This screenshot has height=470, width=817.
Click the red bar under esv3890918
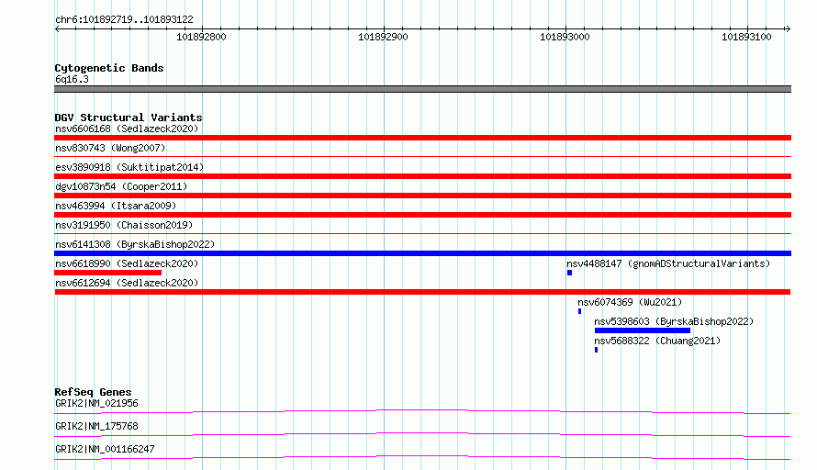422,176
